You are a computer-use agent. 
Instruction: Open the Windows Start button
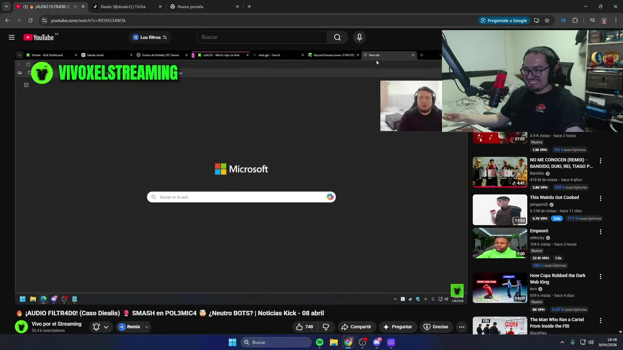coord(232,342)
